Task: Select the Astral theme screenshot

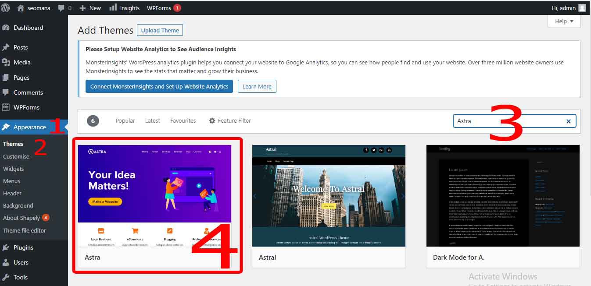Action: (x=329, y=195)
